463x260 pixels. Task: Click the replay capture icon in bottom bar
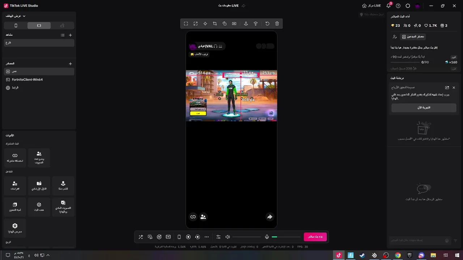pos(197,237)
